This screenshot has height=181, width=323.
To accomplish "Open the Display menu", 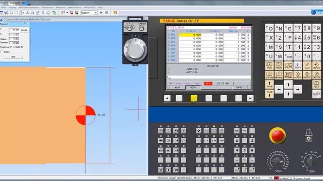I will point(12,8).
